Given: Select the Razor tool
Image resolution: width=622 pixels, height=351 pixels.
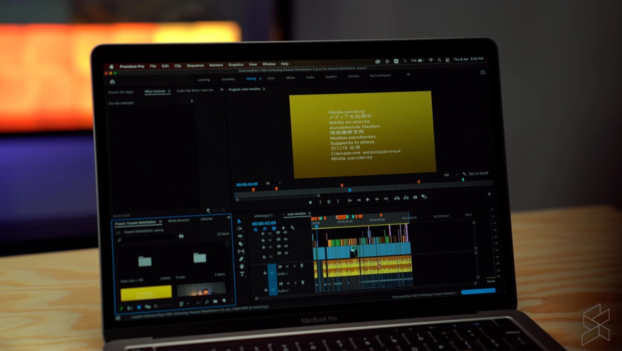Looking at the screenshot, I should coord(240,244).
